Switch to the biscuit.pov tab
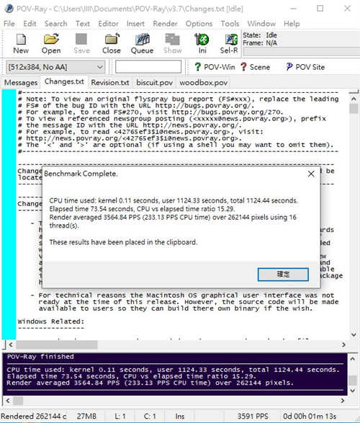Screen dimensions: 360x423 (154, 82)
